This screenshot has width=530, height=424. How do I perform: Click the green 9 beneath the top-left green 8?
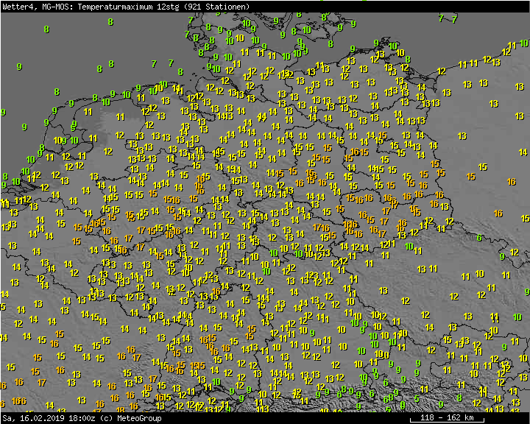(x=18, y=67)
